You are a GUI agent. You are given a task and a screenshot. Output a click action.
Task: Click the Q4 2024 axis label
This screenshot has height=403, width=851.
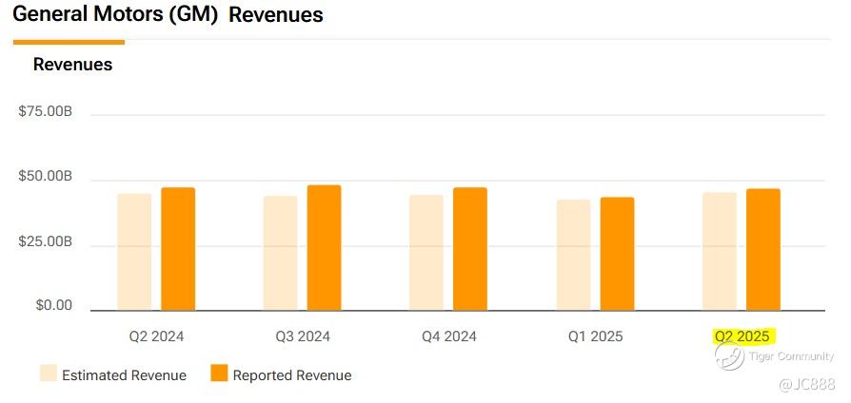[449, 336]
